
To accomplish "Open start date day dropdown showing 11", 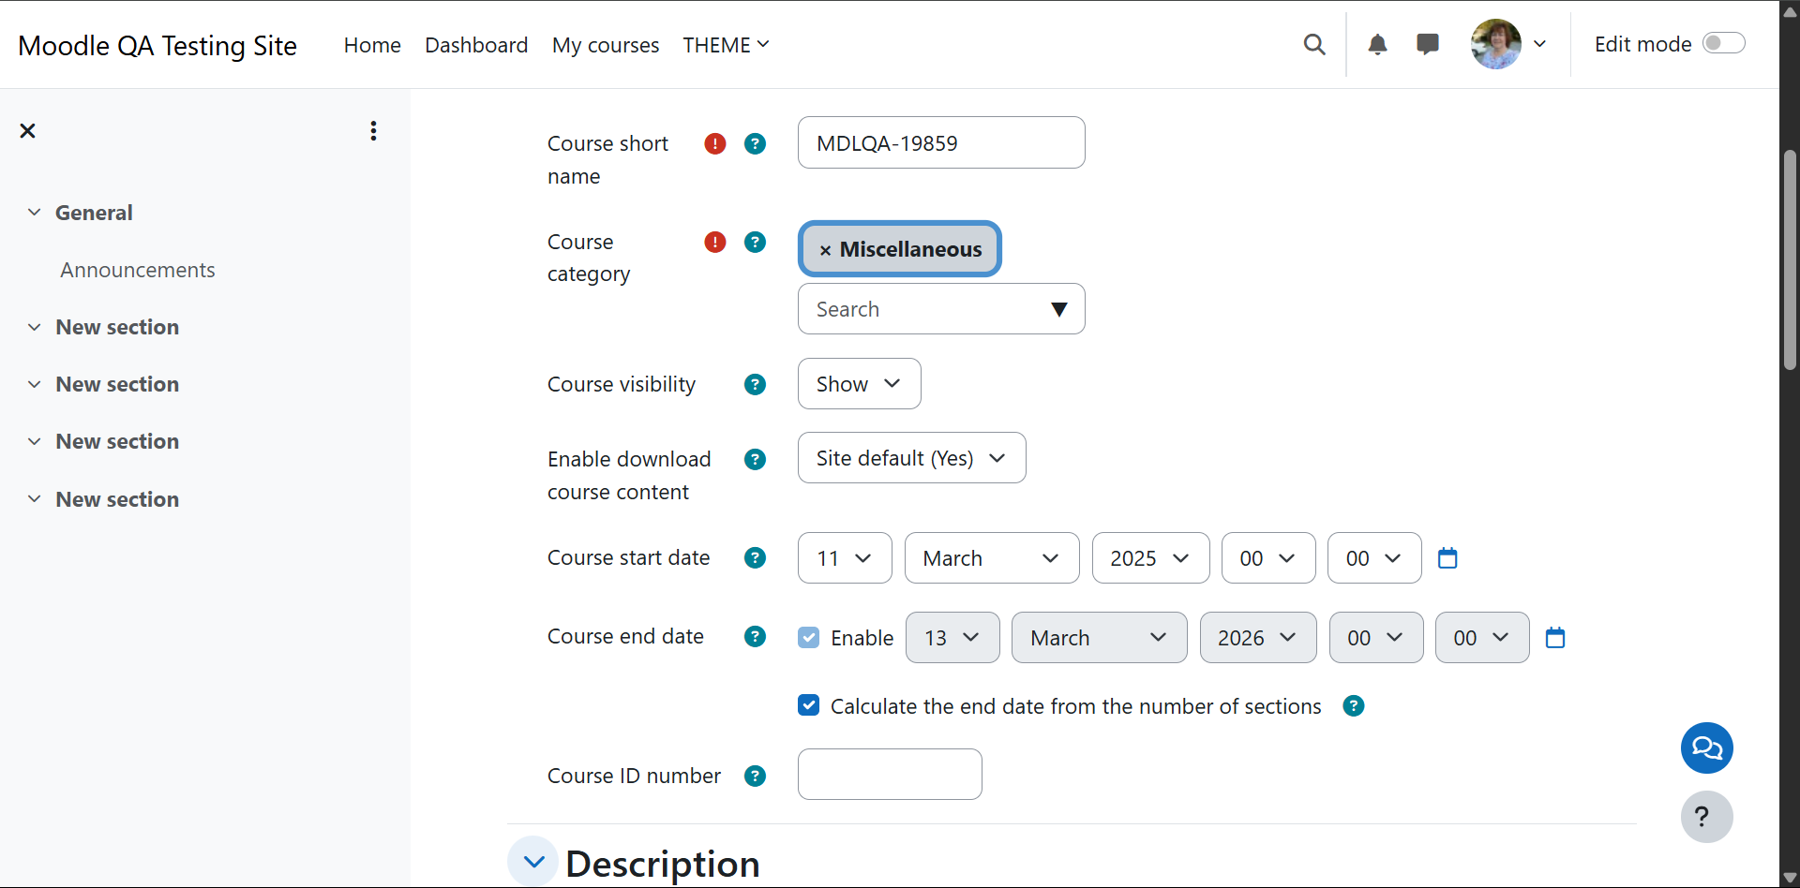I will 845,558.
